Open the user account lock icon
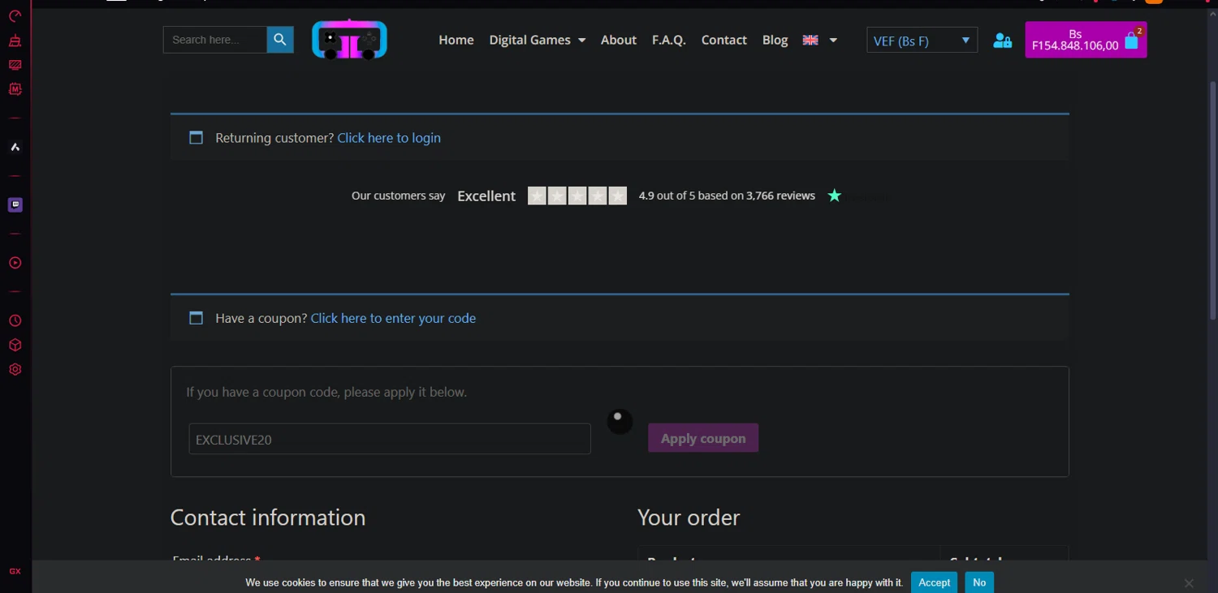The width and height of the screenshot is (1218, 593). (x=1003, y=41)
